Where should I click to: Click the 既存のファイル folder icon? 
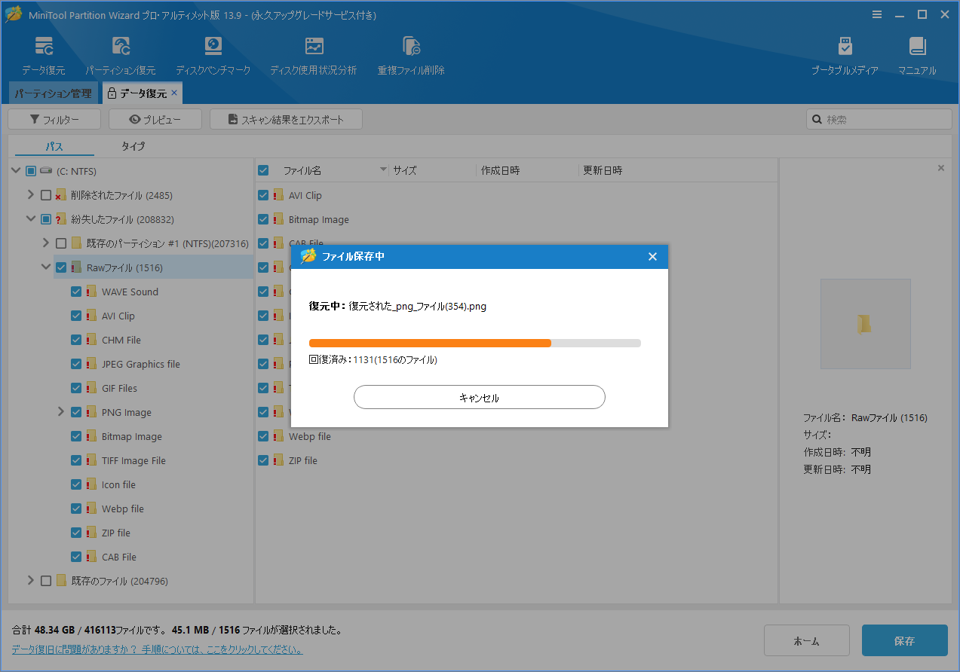[x=60, y=581]
